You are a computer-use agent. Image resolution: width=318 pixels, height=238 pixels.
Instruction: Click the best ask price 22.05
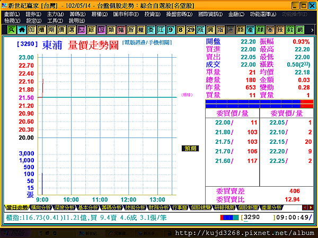(x=277, y=123)
